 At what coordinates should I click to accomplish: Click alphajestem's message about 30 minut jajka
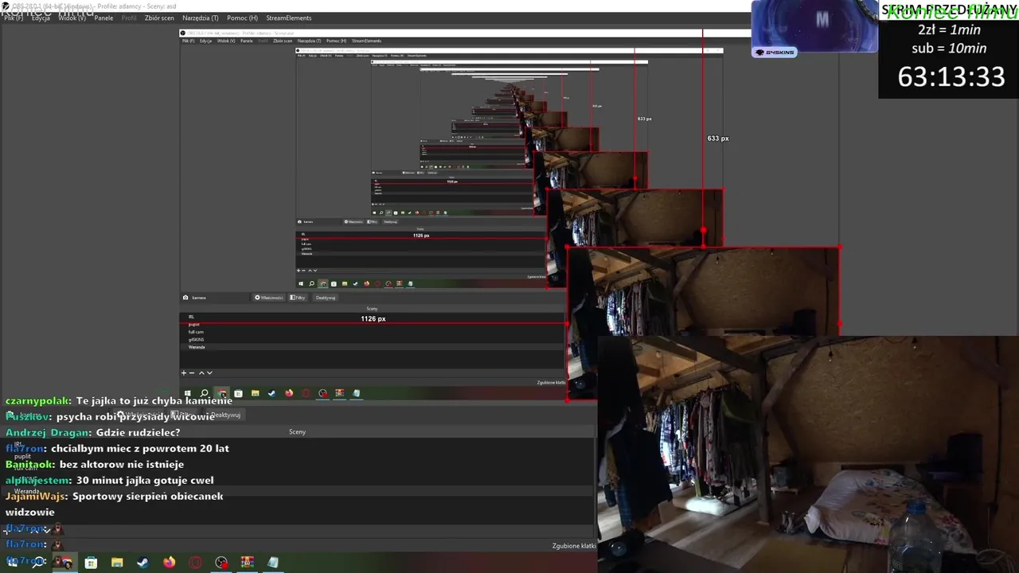point(109,481)
